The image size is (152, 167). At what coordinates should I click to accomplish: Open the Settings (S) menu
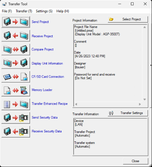click(x=44, y=11)
